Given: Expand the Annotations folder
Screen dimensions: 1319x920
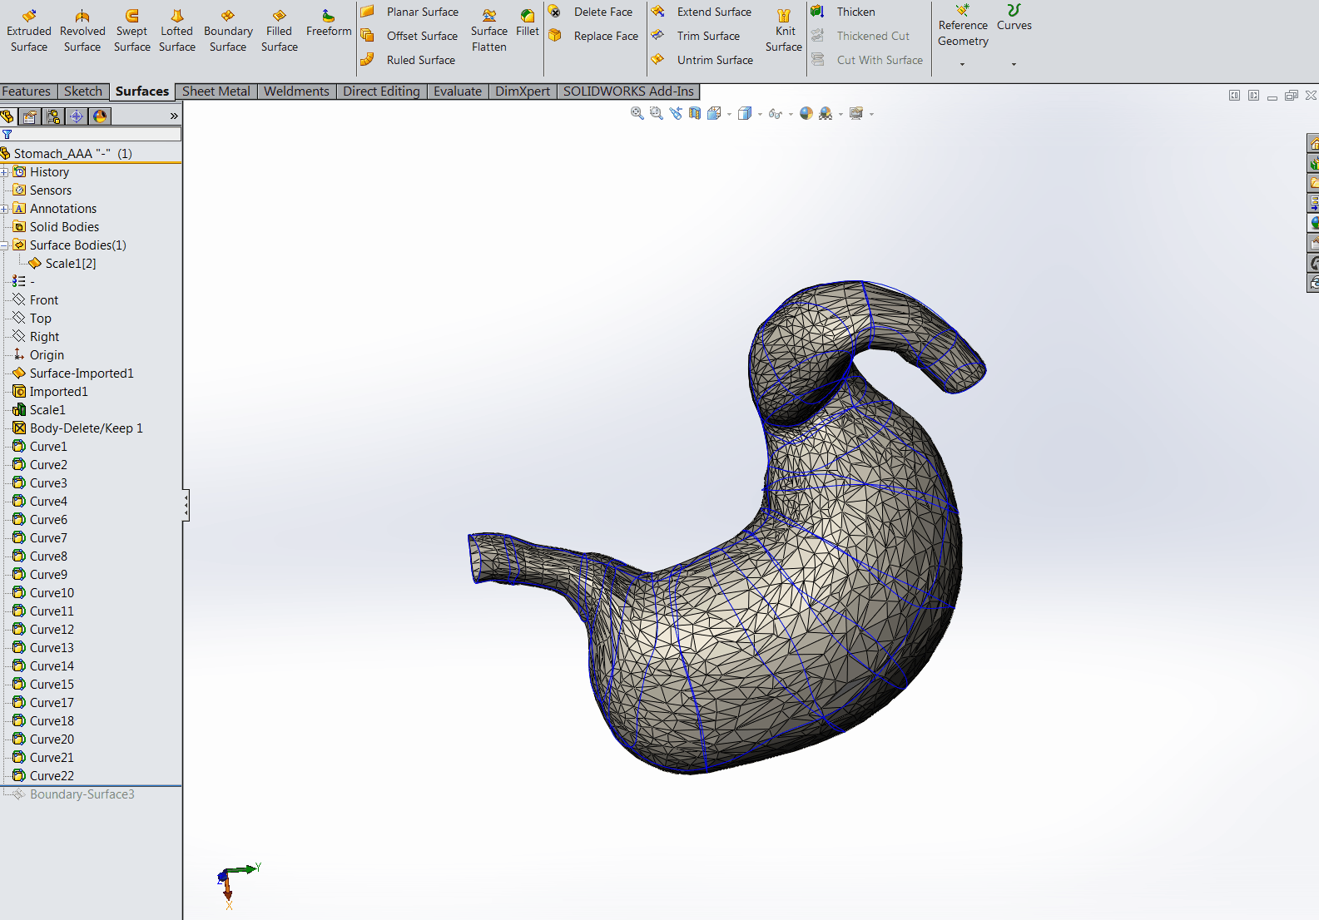Looking at the screenshot, I should tap(4, 209).
